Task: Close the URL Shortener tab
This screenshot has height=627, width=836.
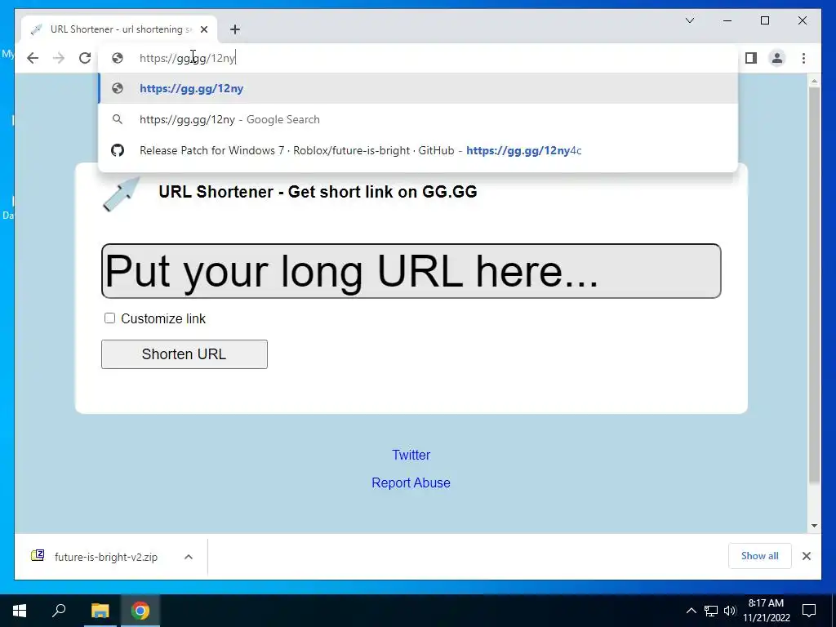Action: pos(203,29)
